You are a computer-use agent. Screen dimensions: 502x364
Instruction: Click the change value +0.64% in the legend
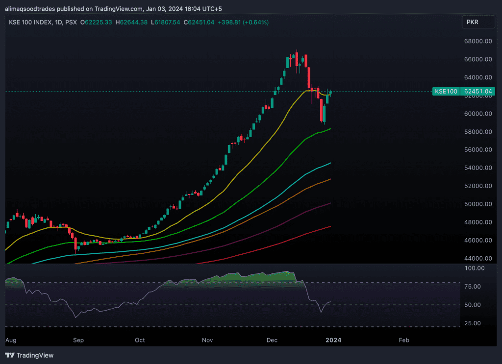tap(255, 22)
